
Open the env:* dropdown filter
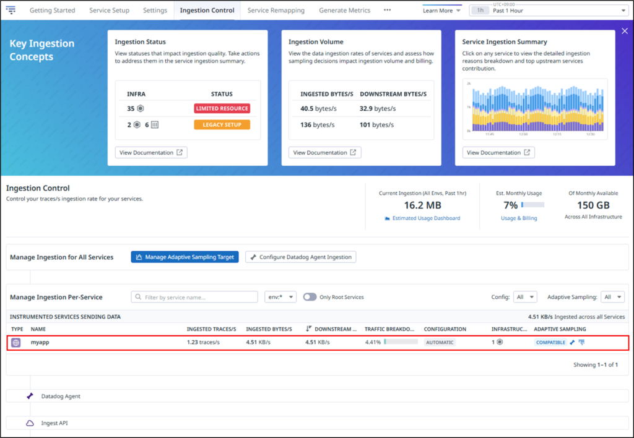click(x=280, y=297)
